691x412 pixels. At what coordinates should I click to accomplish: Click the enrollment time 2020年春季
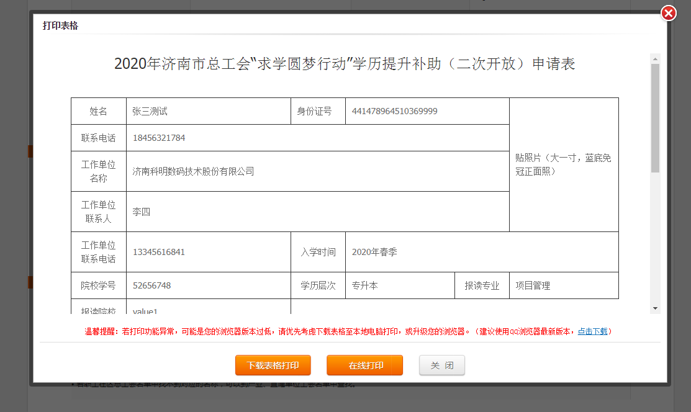(374, 252)
